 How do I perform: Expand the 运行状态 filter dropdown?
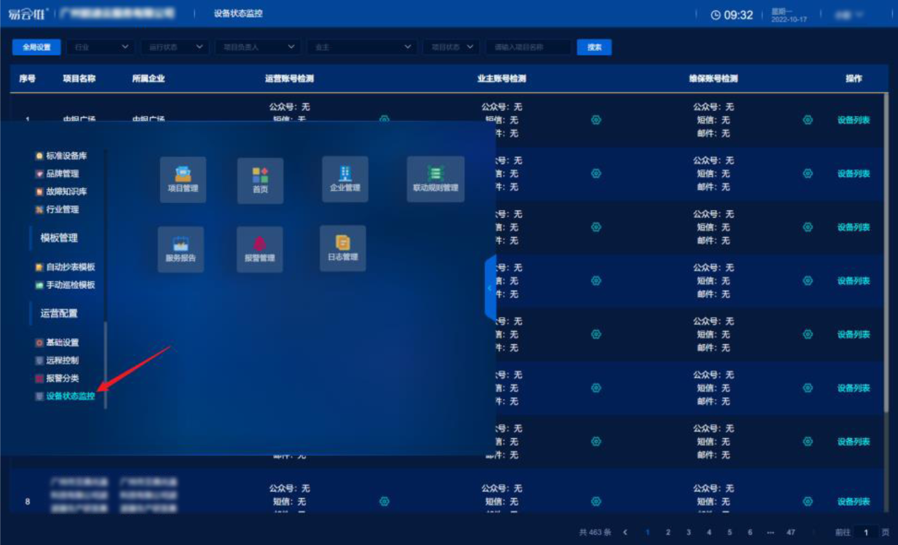pos(175,47)
